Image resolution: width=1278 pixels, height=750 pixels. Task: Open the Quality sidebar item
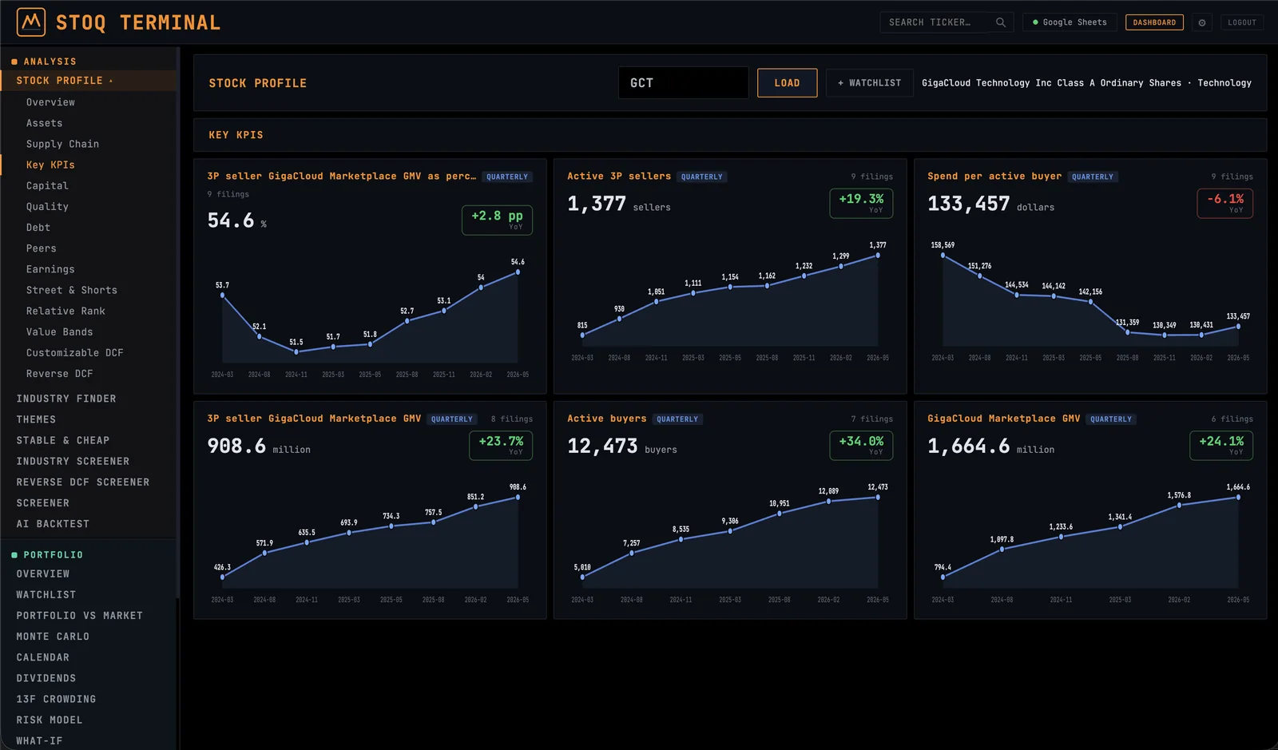pyautogui.click(x=47, y=206)
